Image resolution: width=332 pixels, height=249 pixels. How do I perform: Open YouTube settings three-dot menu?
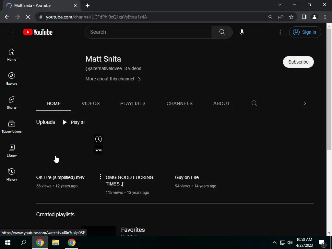pyautogui.click(x=280, y=32)
